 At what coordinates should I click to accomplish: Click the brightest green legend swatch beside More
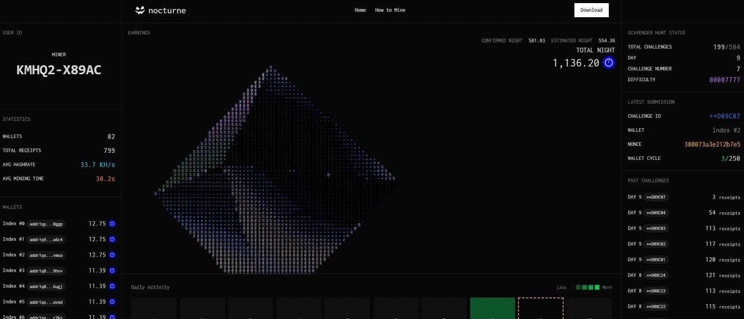(597, 287)
